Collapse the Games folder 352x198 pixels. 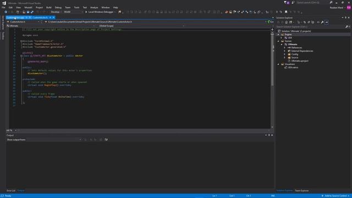pyautogui.click(x=278, y=41)
